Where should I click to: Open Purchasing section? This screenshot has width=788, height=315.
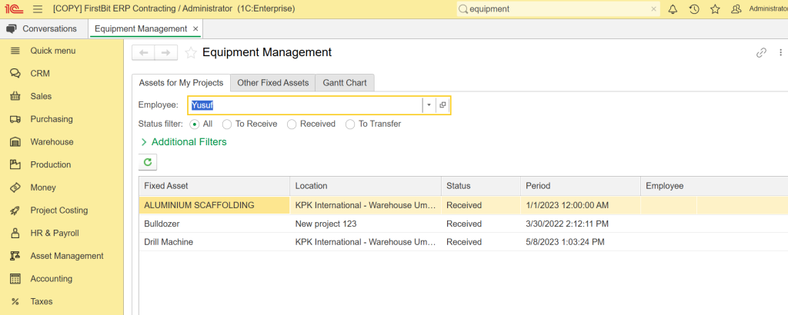click(52, 119)
